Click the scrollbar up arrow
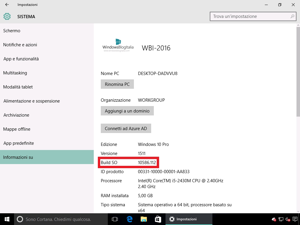This screenshot has width=300, height=225. [298, 25]
